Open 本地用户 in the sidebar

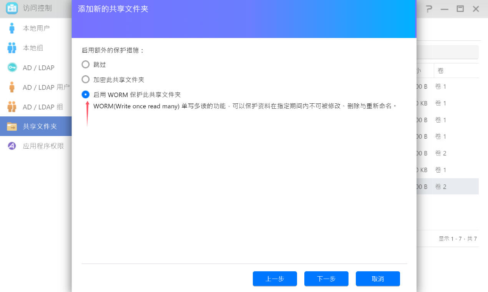coord(36,28)
